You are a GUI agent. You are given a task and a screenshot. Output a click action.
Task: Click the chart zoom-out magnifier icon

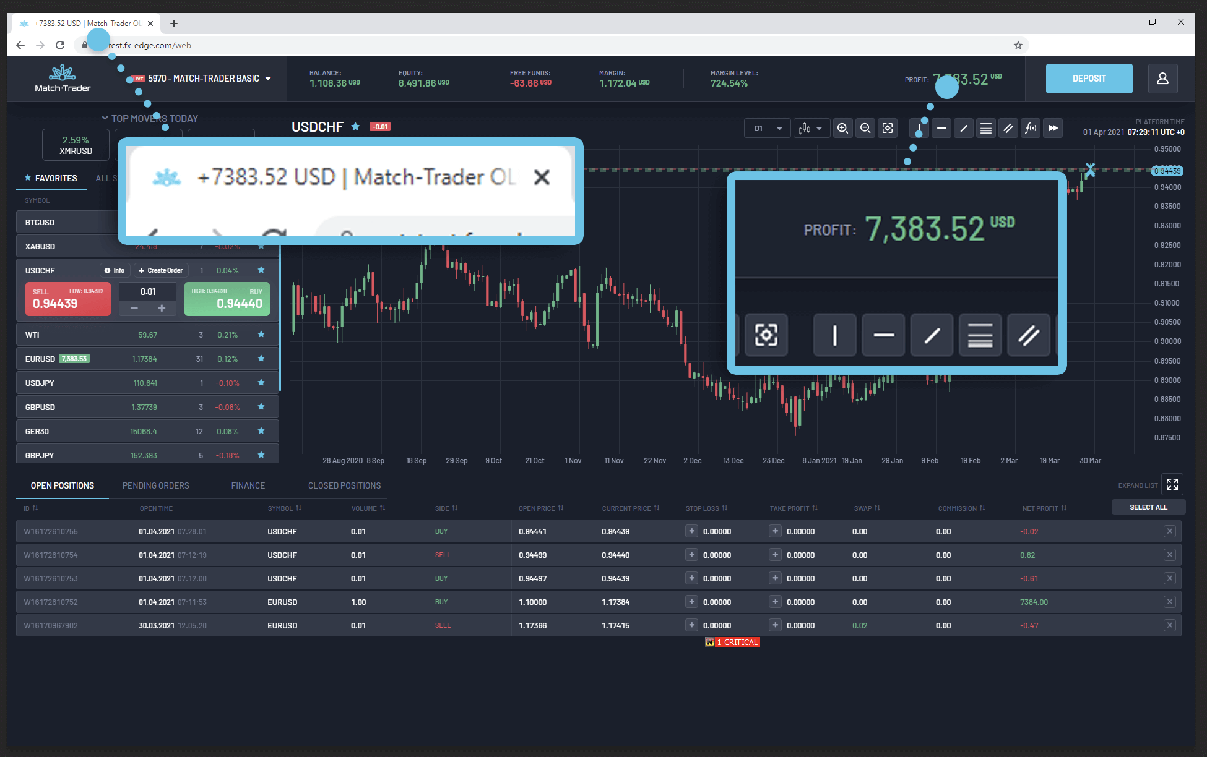(x=865, y=128)
